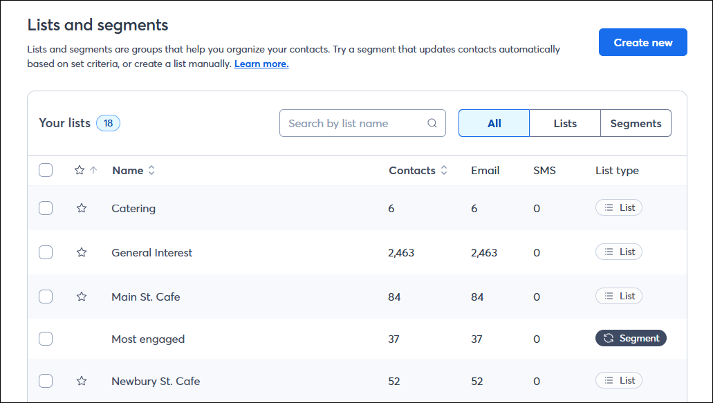Check the Catering row checkbox

[46, 208]
